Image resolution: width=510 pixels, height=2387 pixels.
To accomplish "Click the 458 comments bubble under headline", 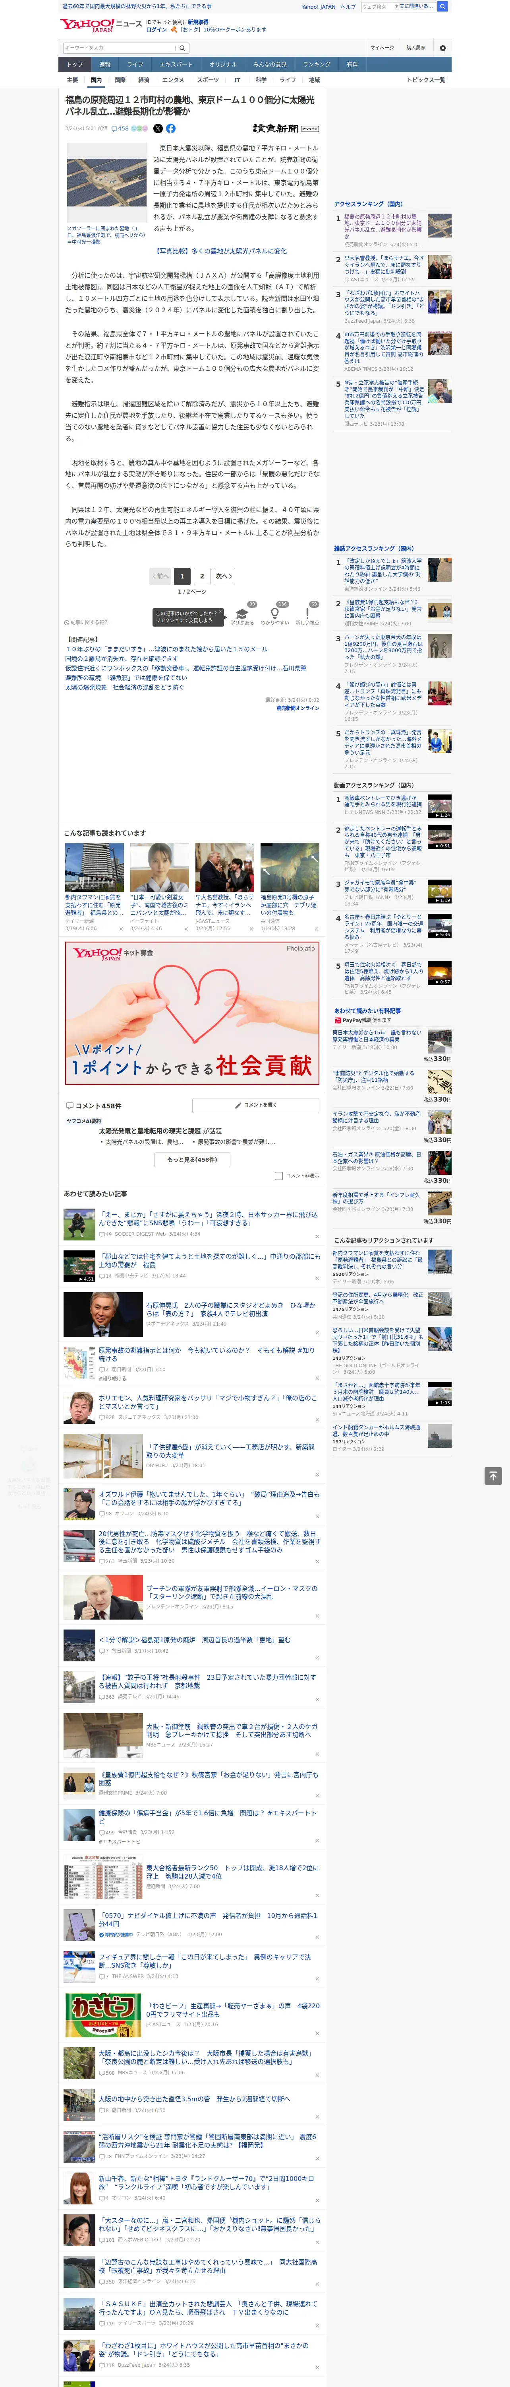I will [x=120, y=129].
